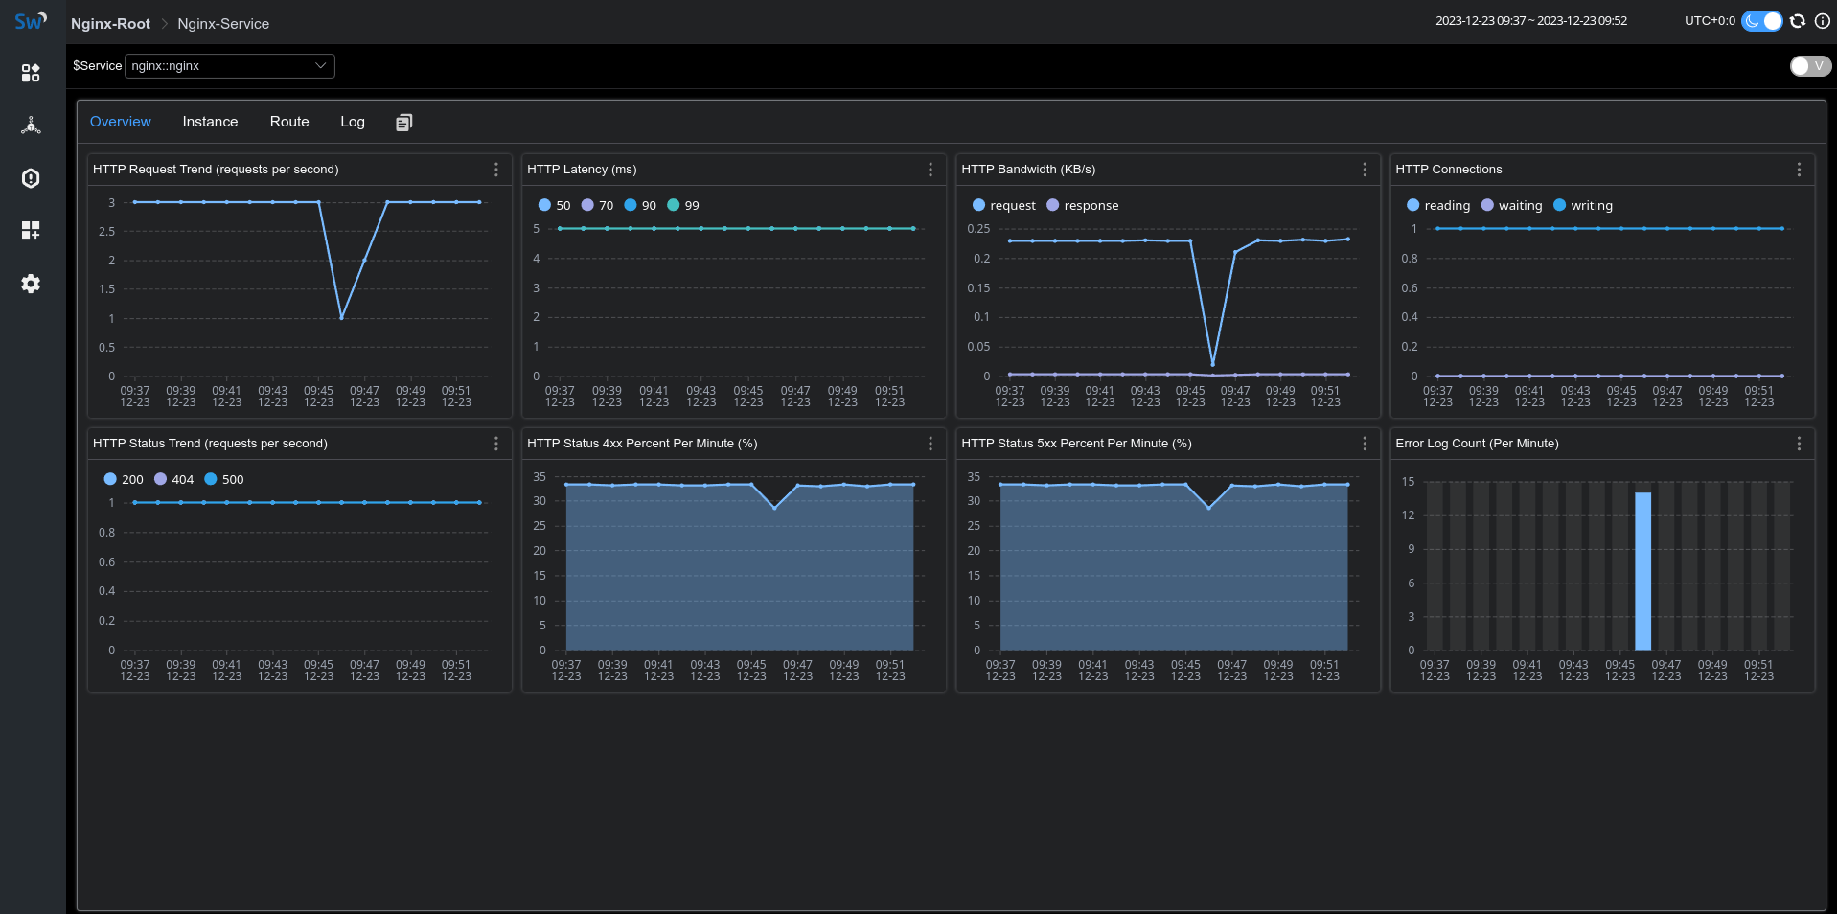The width and height of the screenshot is (1837, 914).
Task: Click the spike bar in Error Log Count
Action: 1642,570
